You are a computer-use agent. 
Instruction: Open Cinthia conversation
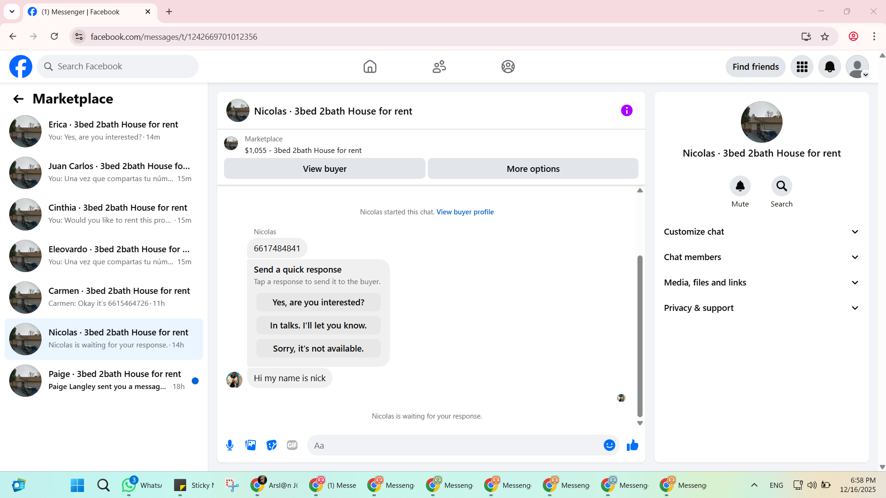pyautogui.click(x=104, y=214)
